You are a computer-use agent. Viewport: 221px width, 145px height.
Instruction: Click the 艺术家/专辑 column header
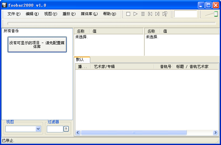click(x=122, y=67)
